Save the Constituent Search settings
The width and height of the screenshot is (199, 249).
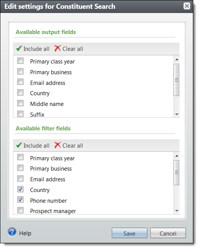[130, 233]
